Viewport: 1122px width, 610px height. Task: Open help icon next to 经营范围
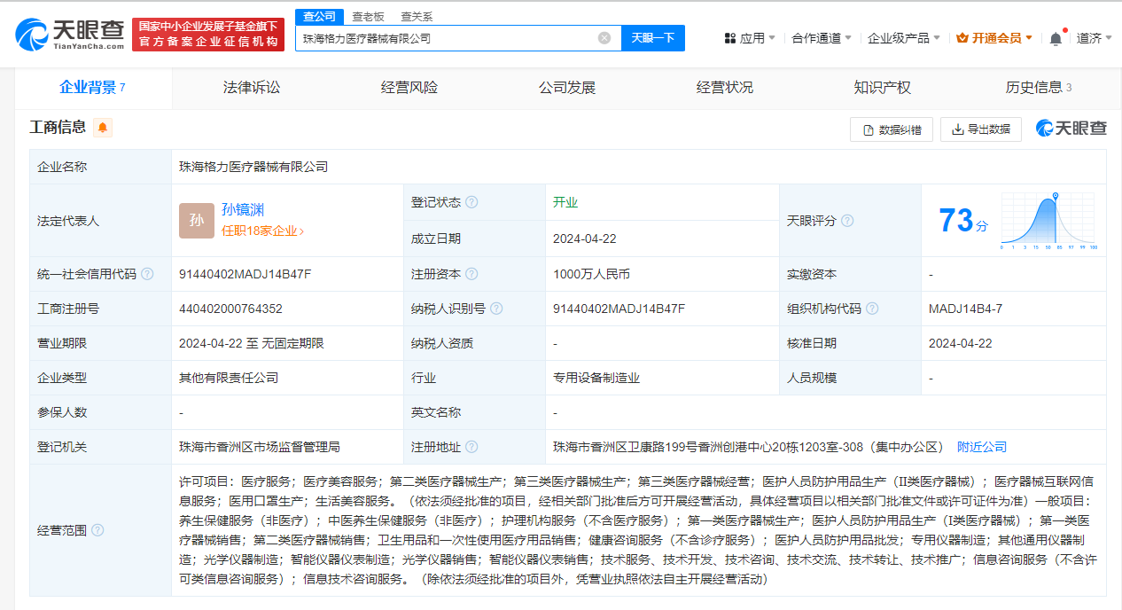coord(97,530)
